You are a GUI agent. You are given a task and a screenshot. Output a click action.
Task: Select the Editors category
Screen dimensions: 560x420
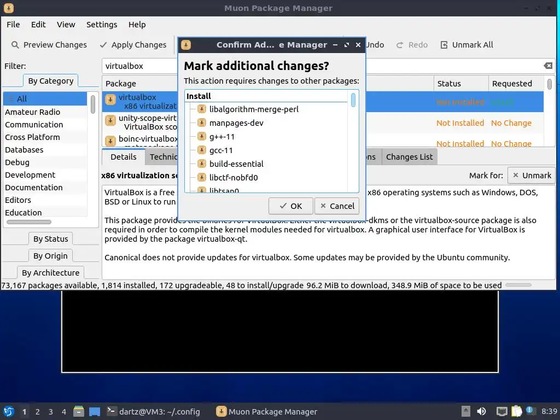45,200
